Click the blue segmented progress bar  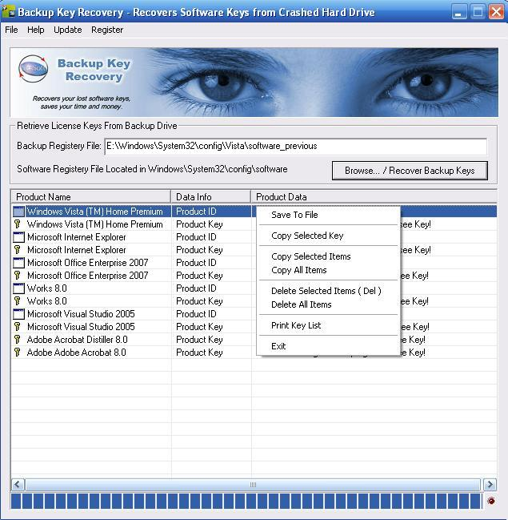pyautogui.click(x=246, y=501)
